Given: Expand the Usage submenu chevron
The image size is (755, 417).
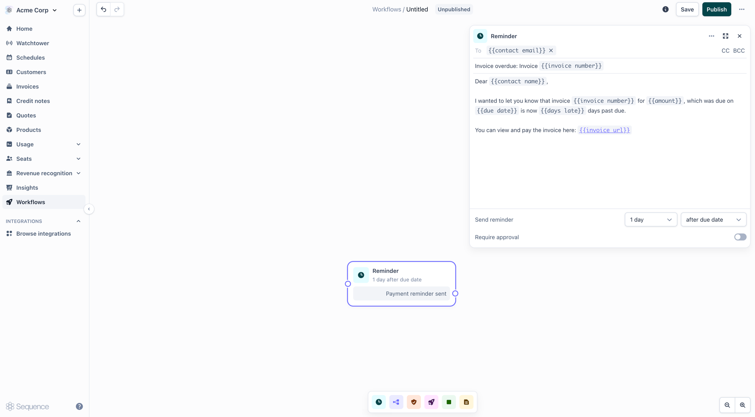Looking at the screenshot, I should pos(79,145).
